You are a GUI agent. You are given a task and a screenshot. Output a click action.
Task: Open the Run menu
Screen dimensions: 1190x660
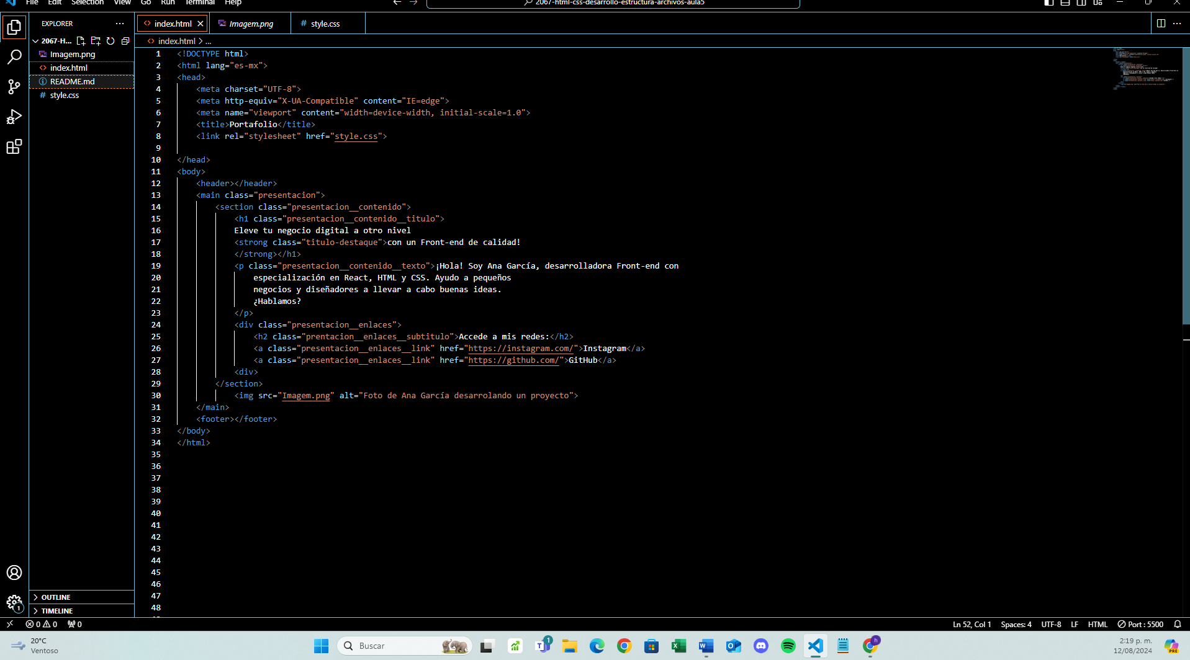[x=168, y=2]
